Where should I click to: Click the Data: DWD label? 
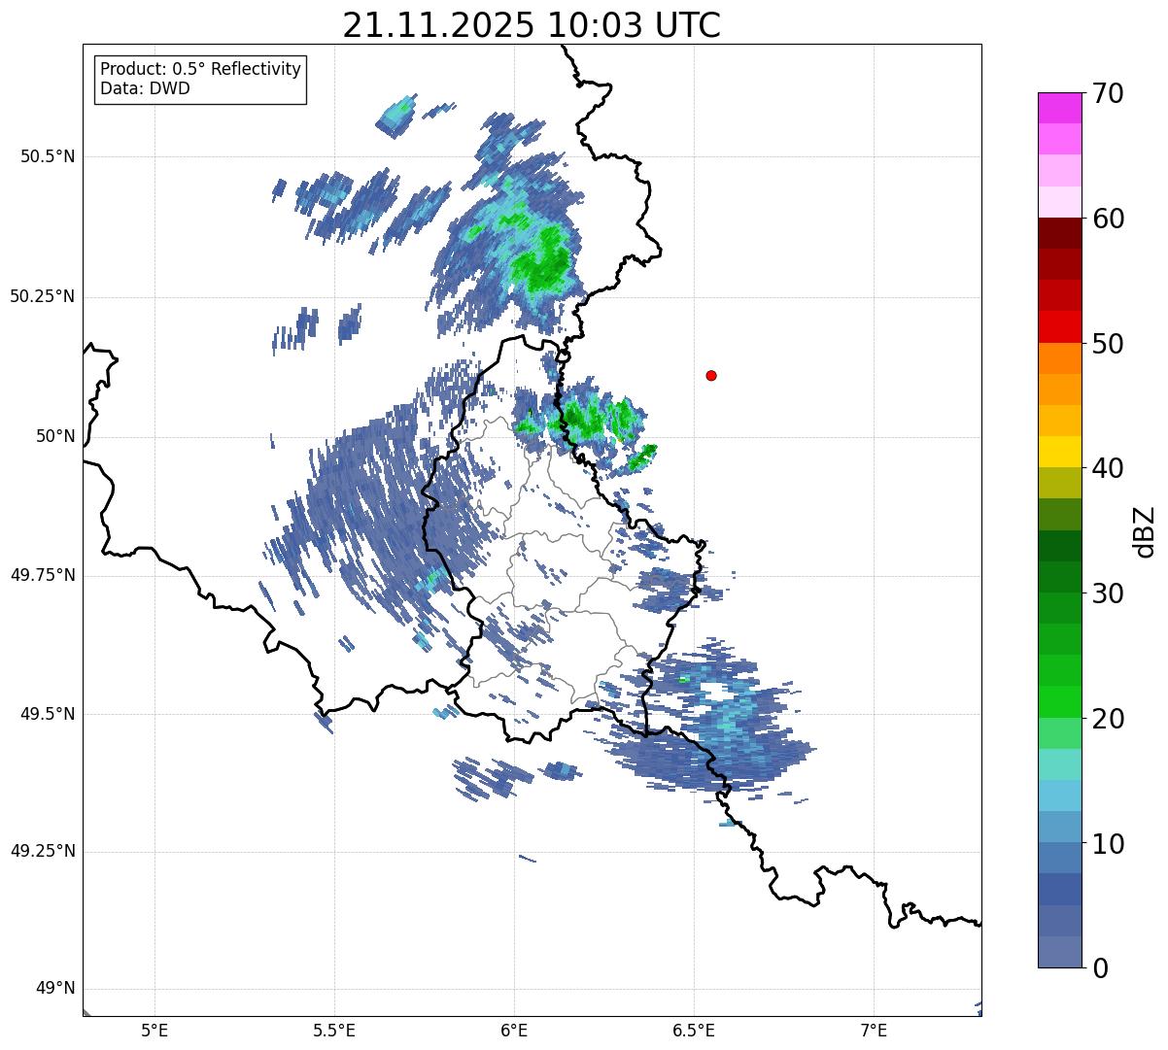click(x=145, y=88)
